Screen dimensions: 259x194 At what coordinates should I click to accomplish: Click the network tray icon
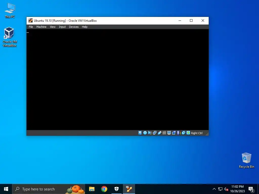[x=220, y=189]
